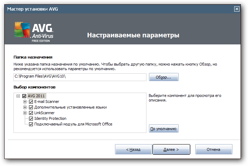
Task: Click the component description hint text
Action: pyautogui.click(x=185, y=98)
